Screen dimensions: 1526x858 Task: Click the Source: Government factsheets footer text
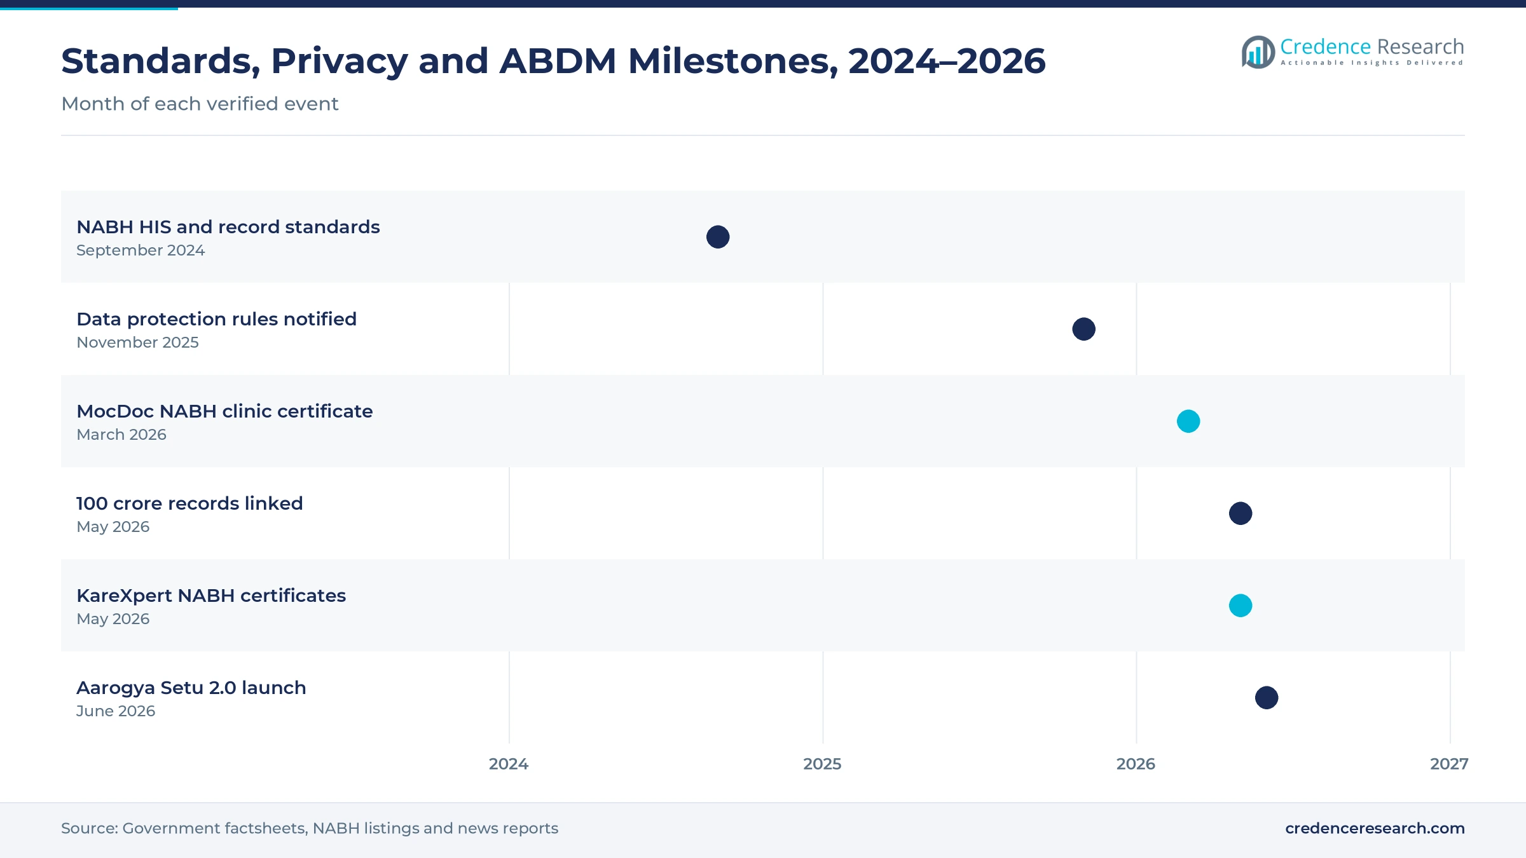310,828
